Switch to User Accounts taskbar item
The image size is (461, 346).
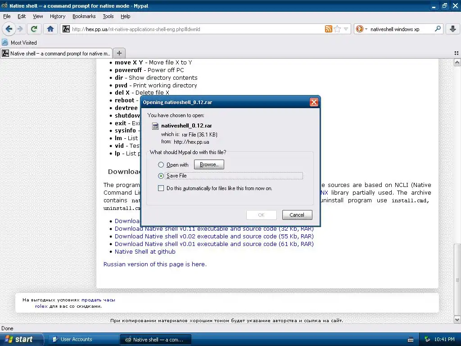tap(83, 339)
